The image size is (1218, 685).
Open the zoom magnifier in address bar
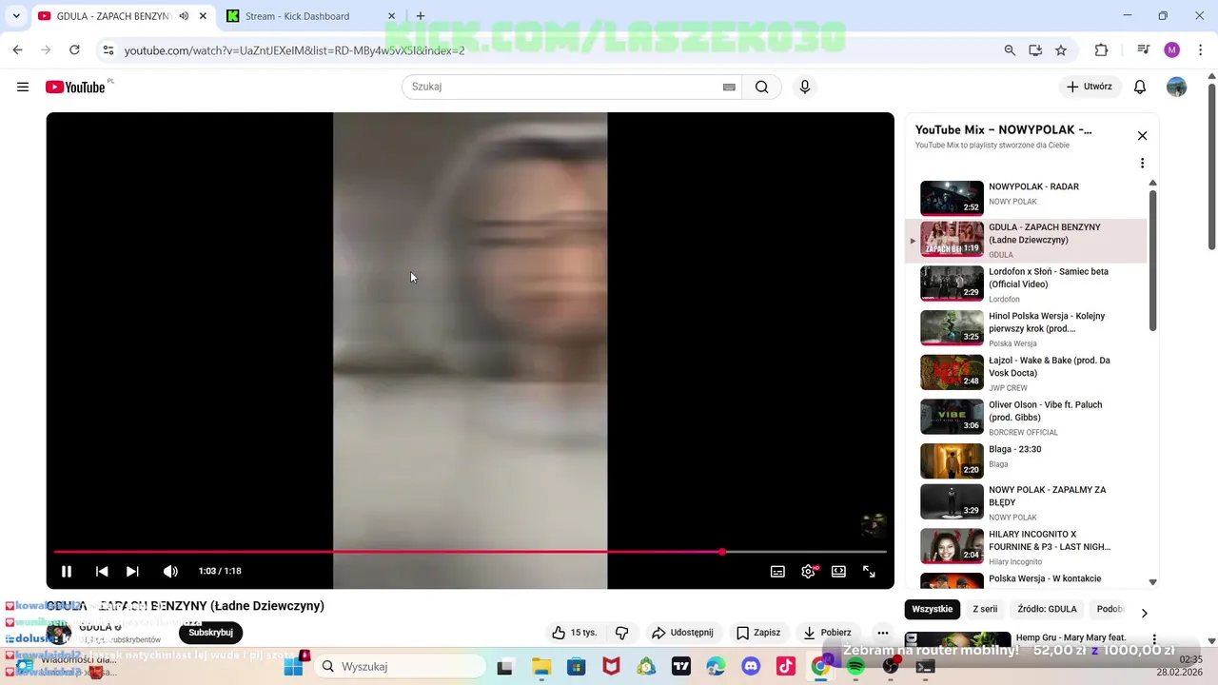(1010, 50)
